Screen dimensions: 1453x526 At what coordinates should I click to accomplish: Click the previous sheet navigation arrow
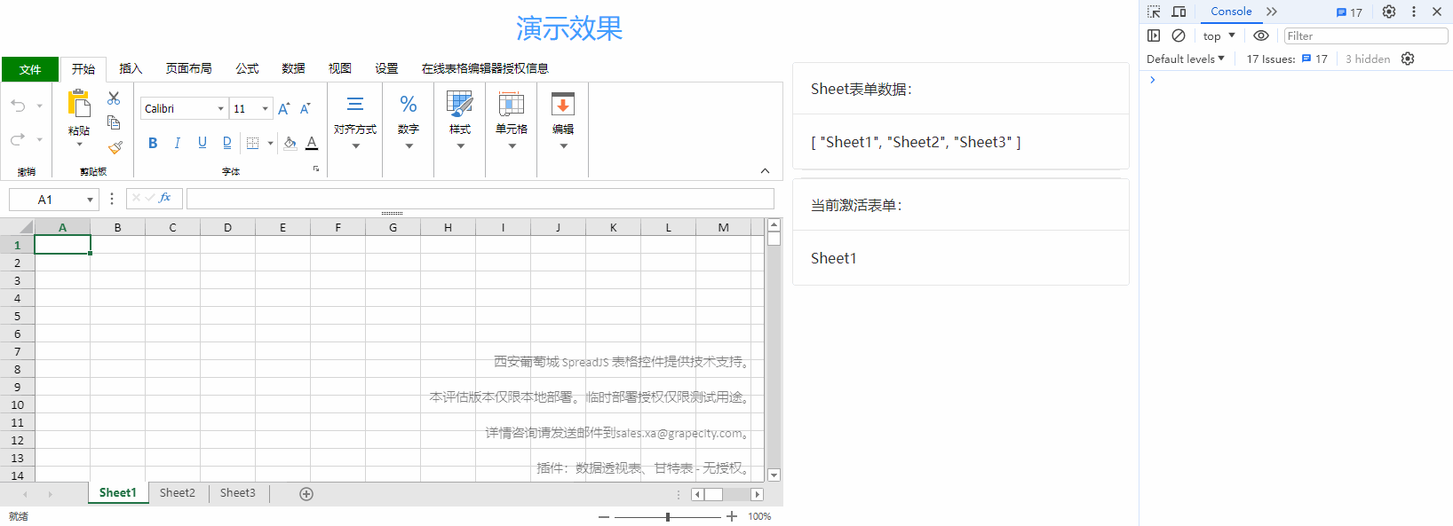coord(25,494)
